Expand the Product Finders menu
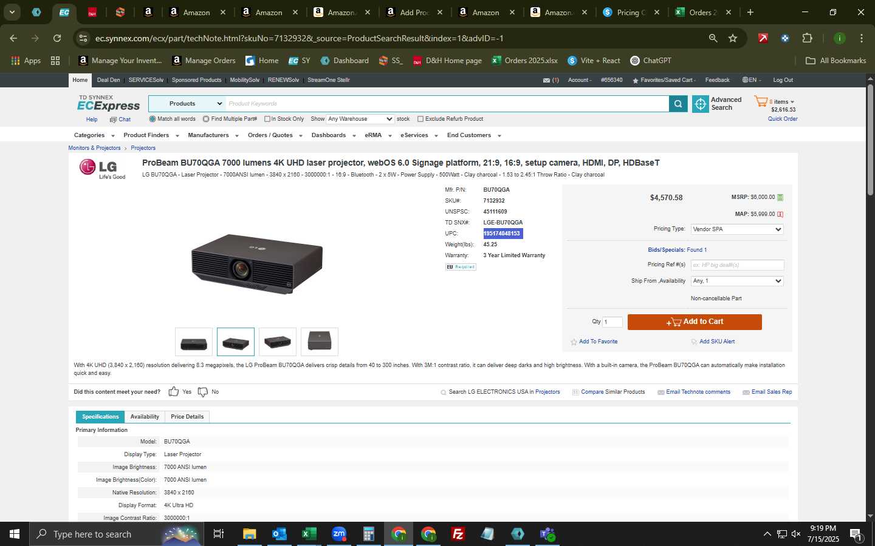This screenshot has height=546, width=875. pyautogui.click(x=151, y=135)
